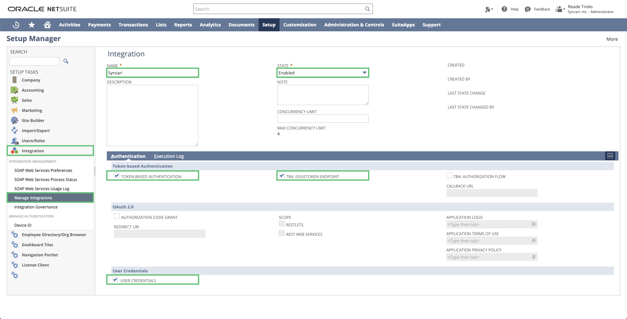
Task: Click the More link
Action: click(612, 39)
